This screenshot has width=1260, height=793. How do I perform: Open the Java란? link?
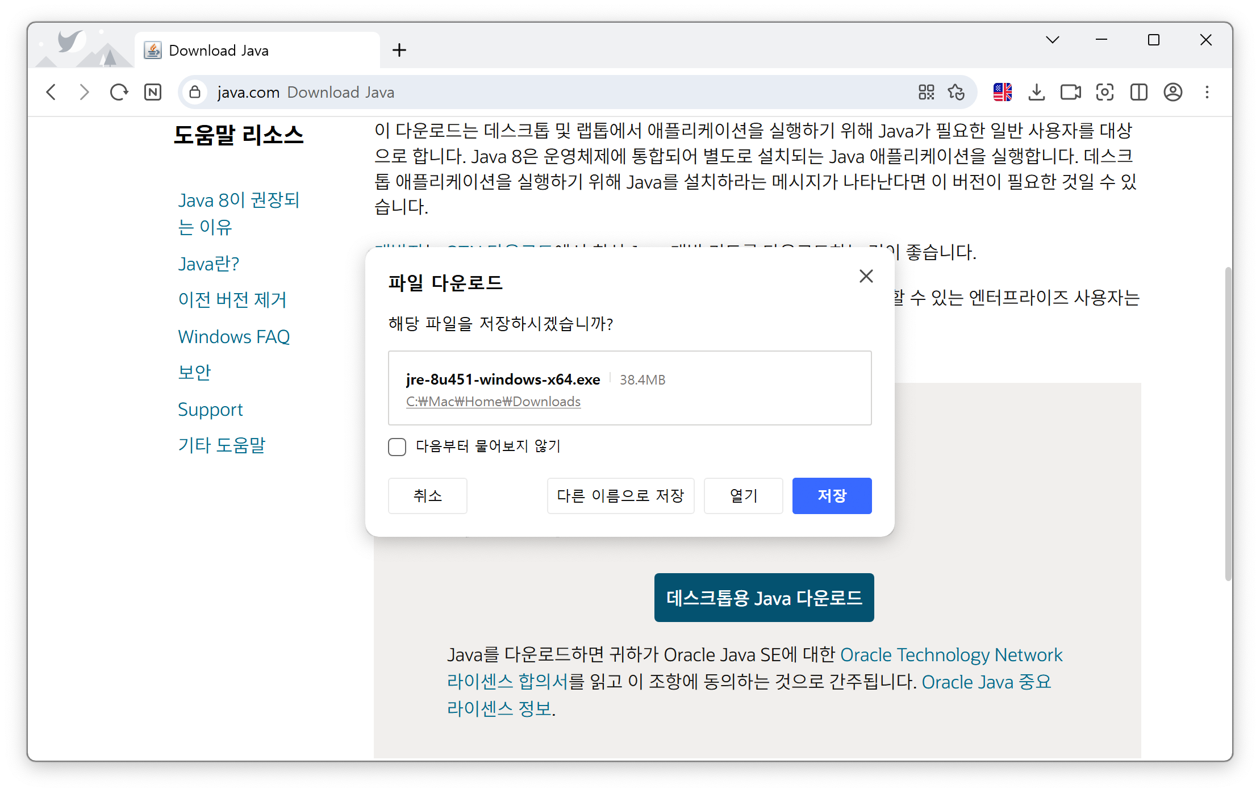pos(208,264)
